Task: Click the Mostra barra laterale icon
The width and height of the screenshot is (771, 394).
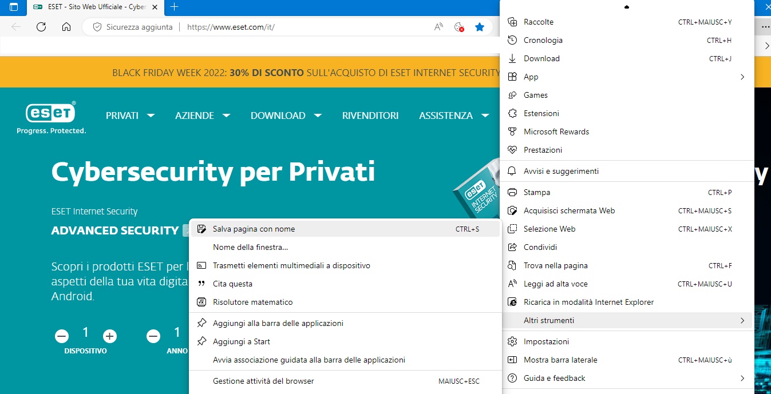Action: coord(513,360)
